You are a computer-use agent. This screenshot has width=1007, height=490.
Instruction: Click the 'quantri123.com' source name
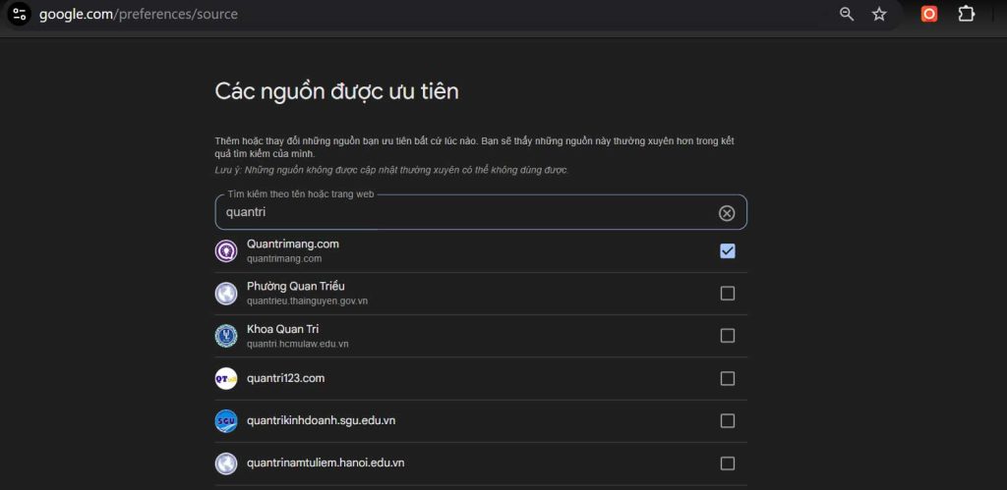(286, 378)
